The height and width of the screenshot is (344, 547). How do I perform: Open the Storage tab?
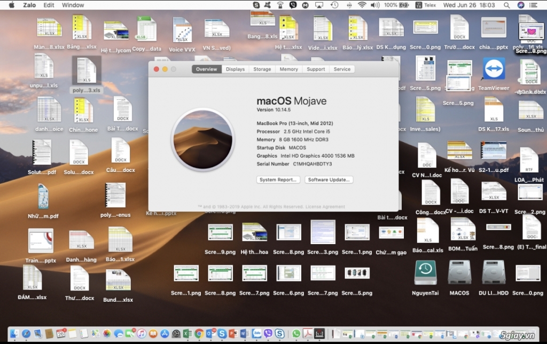point(262,69)
